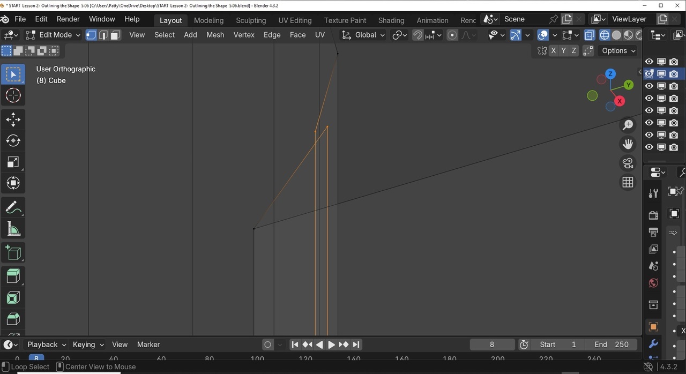The image size is (686, 374).
Task: Open the Options dropdown
Action: click(x=618, y=50)
